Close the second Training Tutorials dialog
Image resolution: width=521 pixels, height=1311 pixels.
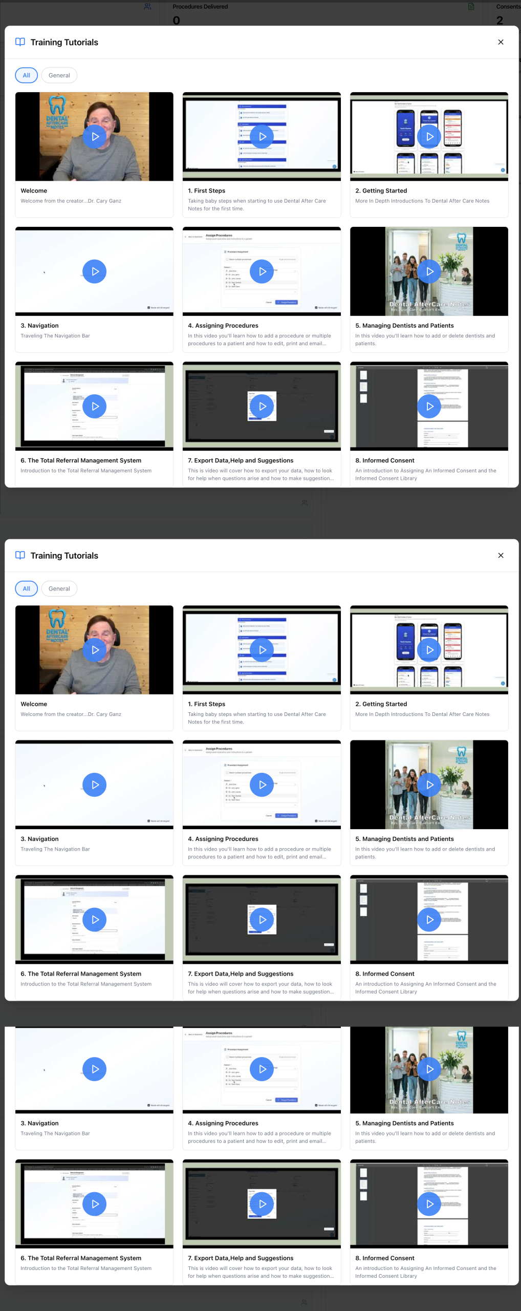click(501, 555)
